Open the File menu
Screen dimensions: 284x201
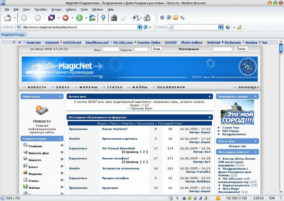tap(7, 10)
